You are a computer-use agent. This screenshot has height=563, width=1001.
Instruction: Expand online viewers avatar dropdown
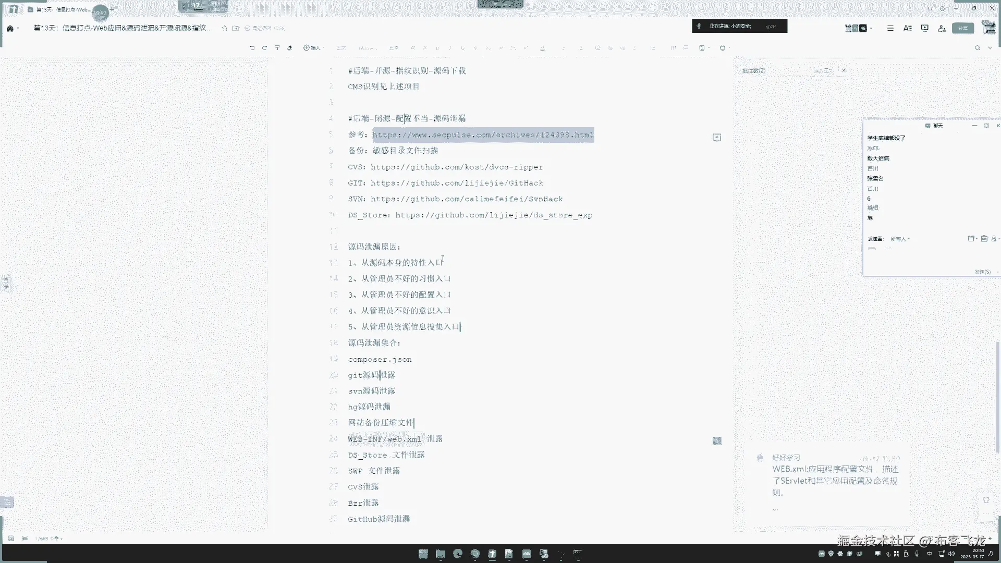point(871,28)
